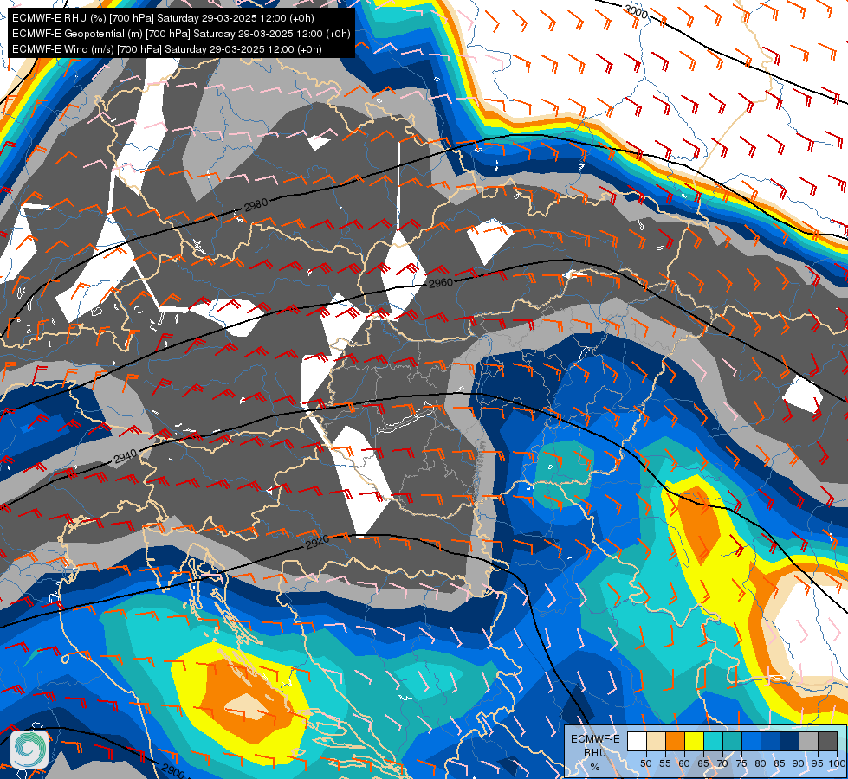Click the 2900 geopotential contour label
This screenshot has width=848, height=779.
(x=173, y=771)
